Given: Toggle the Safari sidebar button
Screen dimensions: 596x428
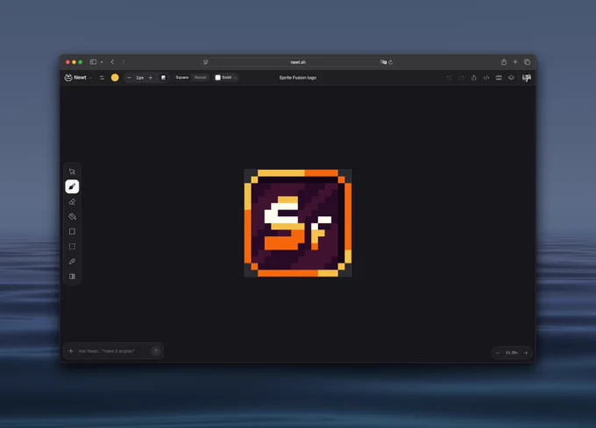Looking at the screenshot, I should tap(93, 62).
